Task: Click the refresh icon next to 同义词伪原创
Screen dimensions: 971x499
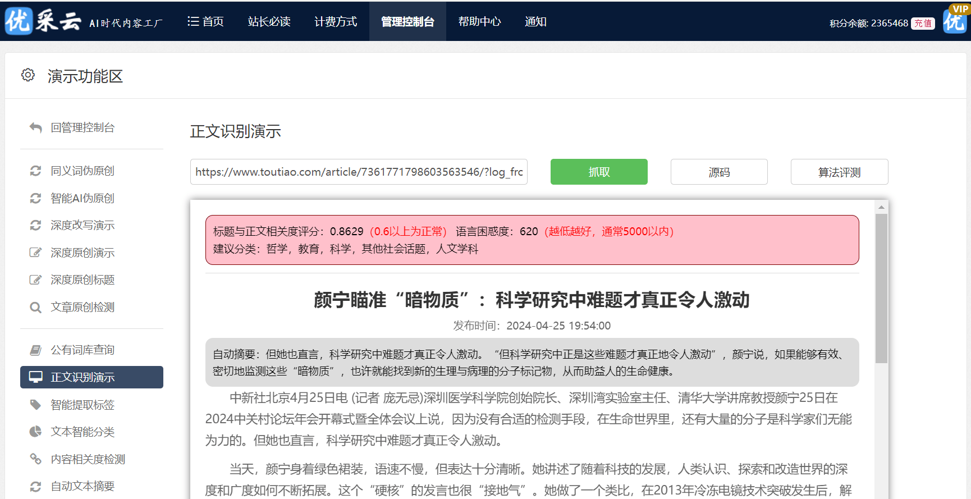Action: tap(36, 171)
